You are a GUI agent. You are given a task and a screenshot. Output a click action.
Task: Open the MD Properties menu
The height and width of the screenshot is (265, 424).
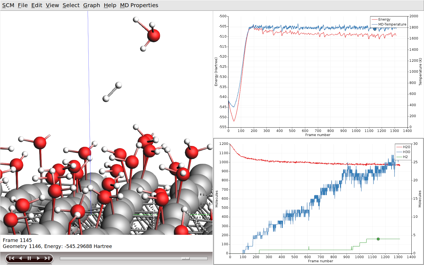[x=139, y=5]
